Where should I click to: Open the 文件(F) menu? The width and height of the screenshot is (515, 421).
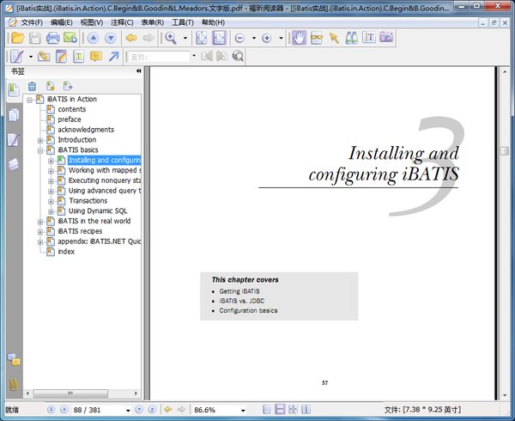click(x=32, y=22)
